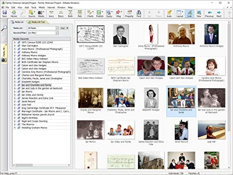Image resolution: width=233 pixels, height=175 pixels.
Task: Open the Map pin icon
Action: click(118, 14)
